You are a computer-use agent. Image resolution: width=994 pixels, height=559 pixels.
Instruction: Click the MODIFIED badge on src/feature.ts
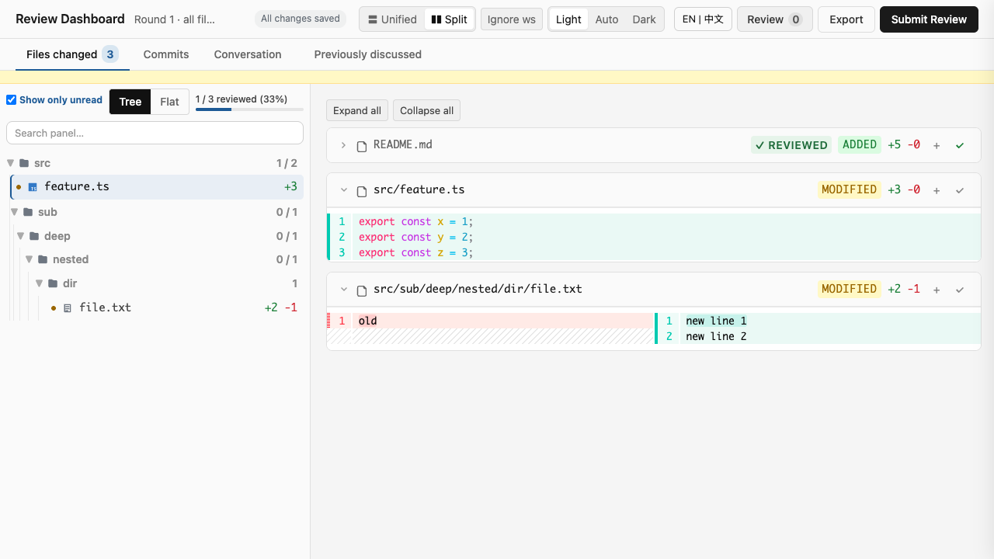(849, 190)
